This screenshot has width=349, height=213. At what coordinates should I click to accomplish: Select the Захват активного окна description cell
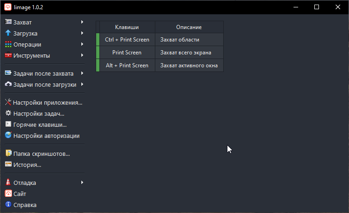pos(189,65)
